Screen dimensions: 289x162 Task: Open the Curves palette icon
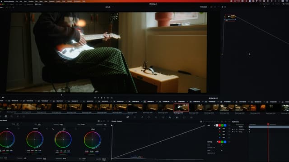click(128, 117)
